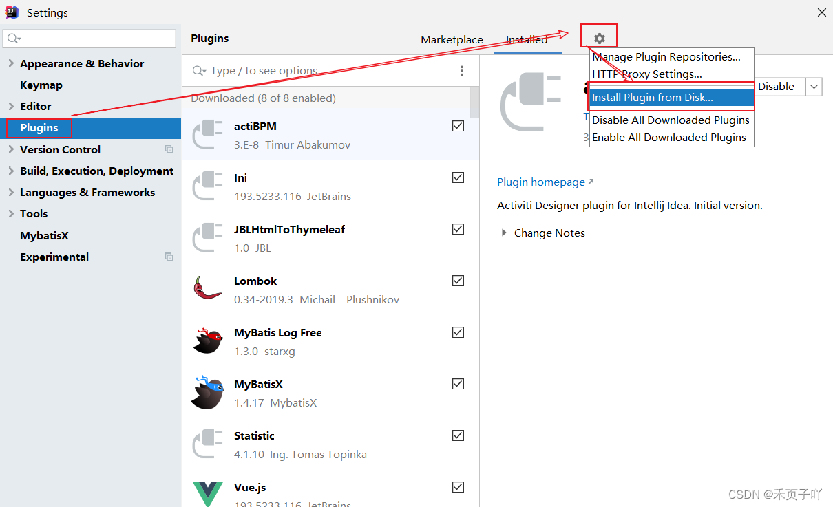
Task: Expand Appearance & Behavior settings node
Action: click(11, 63)
